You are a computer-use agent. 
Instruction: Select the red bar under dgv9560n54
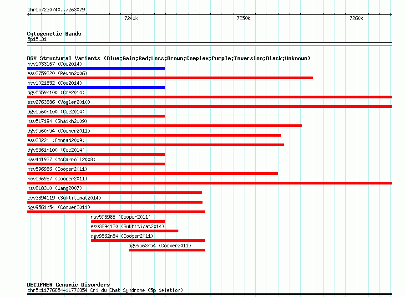point(154,135)
